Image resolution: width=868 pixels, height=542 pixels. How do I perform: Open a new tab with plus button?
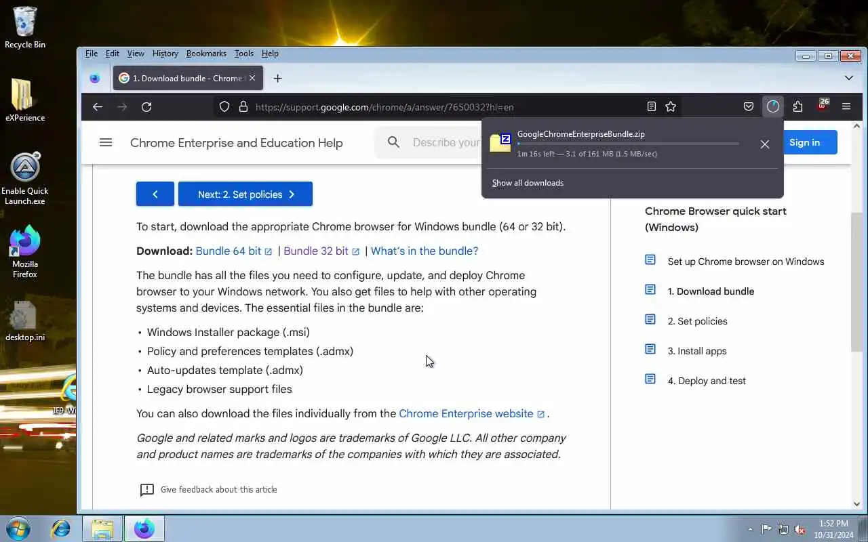pyautogui.click(x=277, y=79)
